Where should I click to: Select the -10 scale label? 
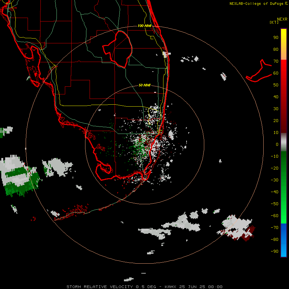(x=275, y=156)
